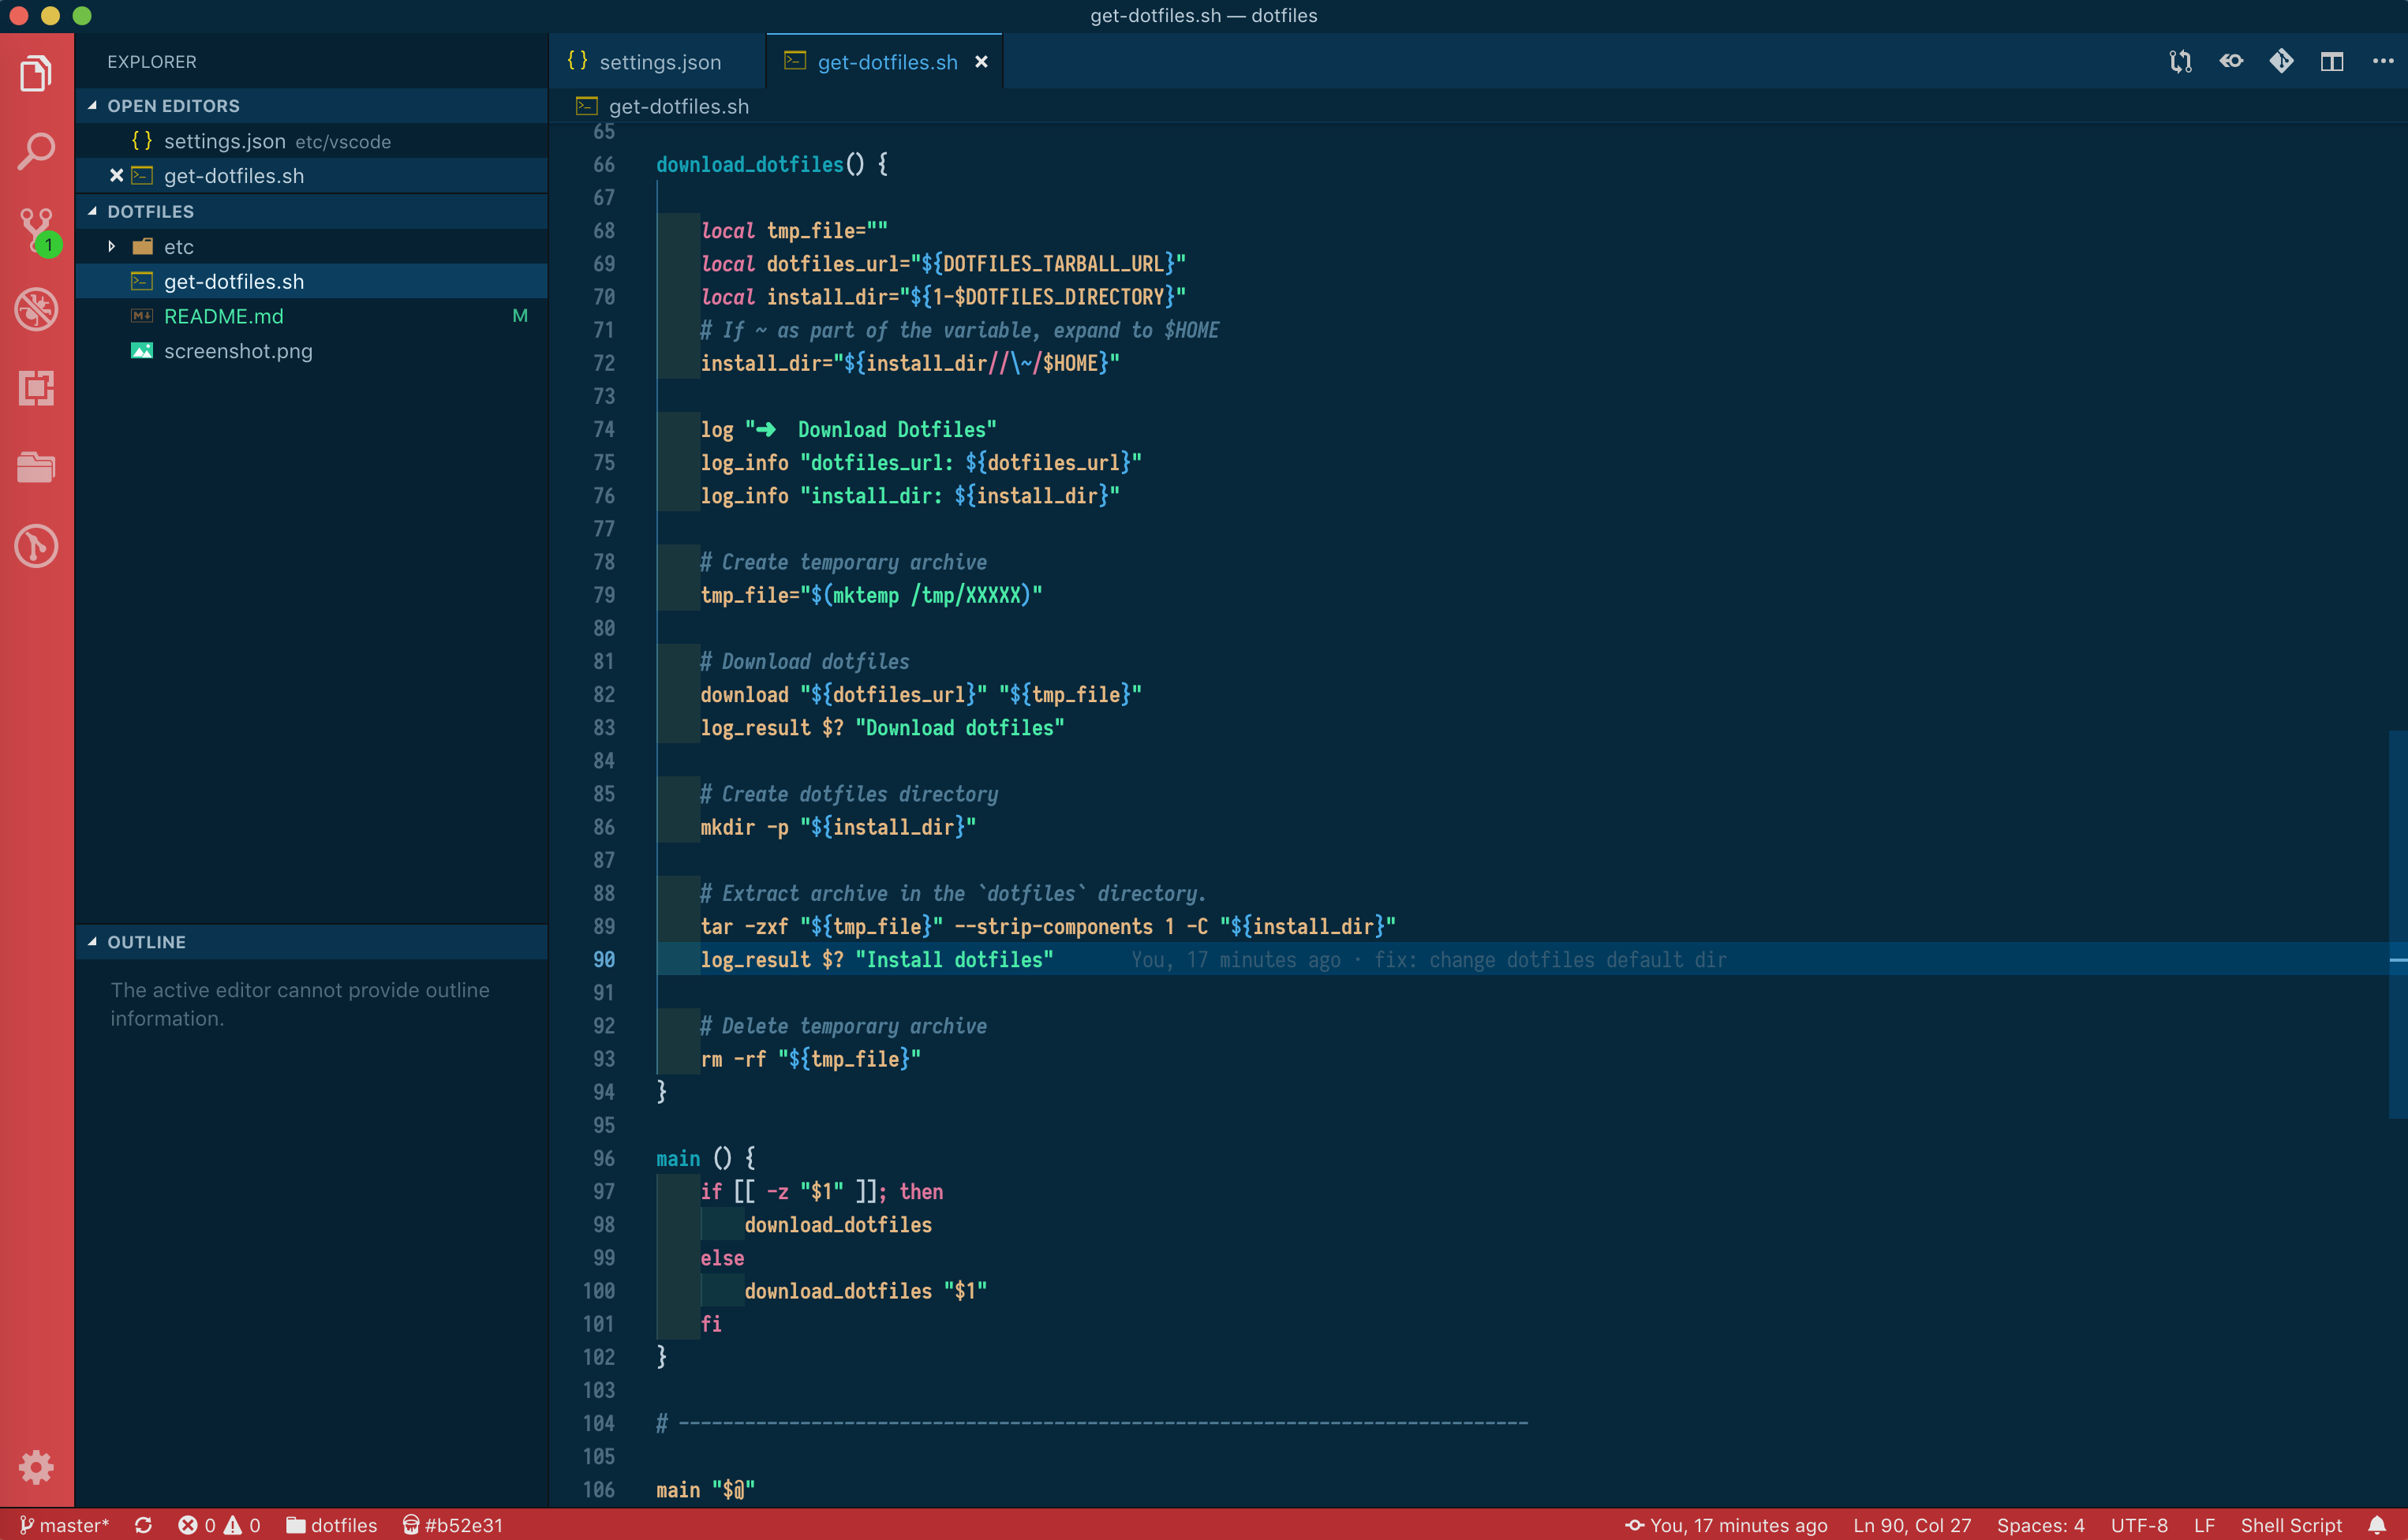This screenshot has height=1540, width=2408.
Task: Change language mode from Shell Script
Action: point(2290,1525)
